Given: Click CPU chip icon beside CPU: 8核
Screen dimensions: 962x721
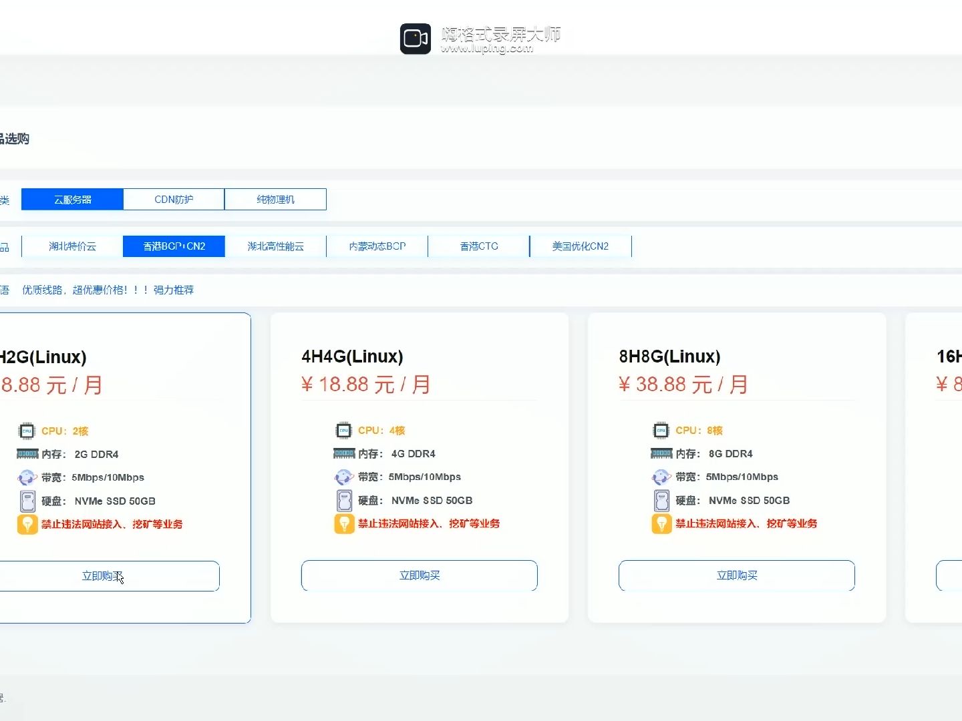Looking at the screenshot, I should pos(661,430).
